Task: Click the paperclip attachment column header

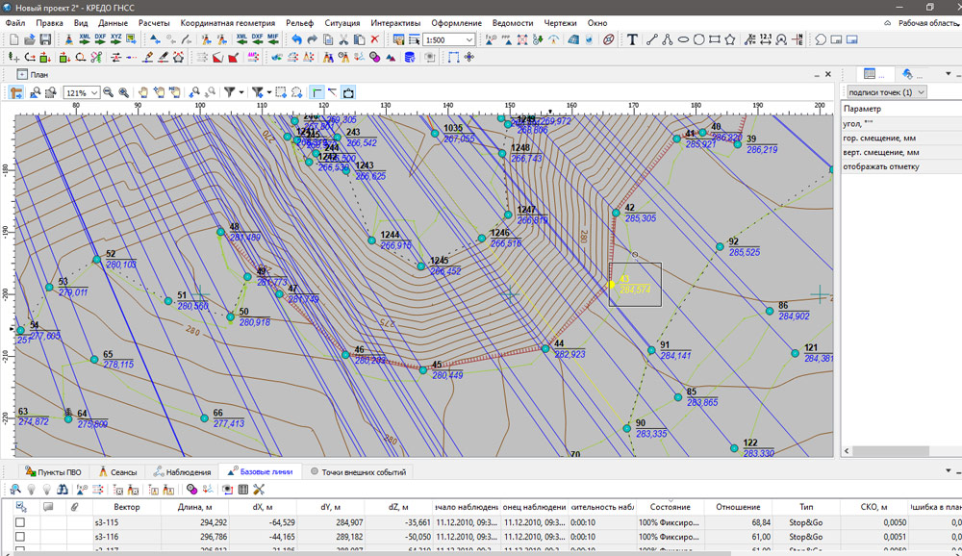Action: 74,507
